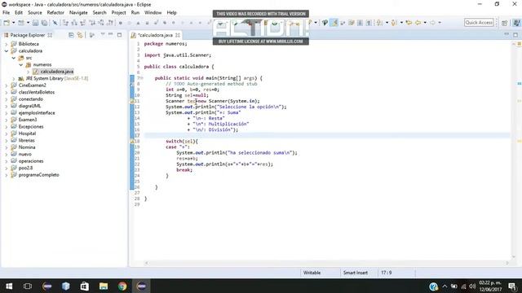Collapse the src folder
The height and width of the screenshot is (293, 522).
click(x=14, y=58)
